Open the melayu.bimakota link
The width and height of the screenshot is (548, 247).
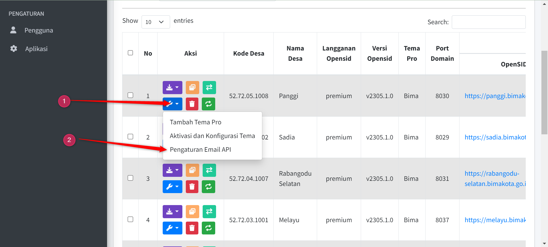tap(495, 220)
